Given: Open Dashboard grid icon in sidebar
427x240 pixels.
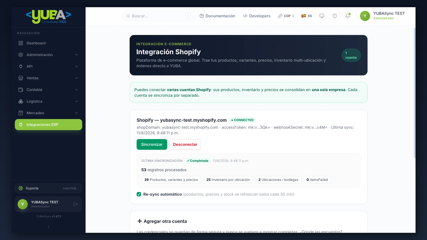Looking at the screenshot, I should [21, 43].
